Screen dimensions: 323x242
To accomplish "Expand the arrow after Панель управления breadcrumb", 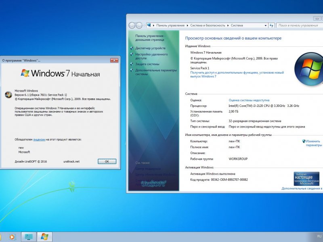I will coord(187,25).
